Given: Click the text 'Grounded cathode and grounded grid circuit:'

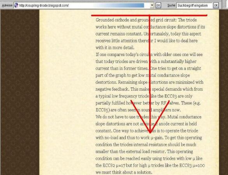Looking at the screenshot, I should (x=136, y=20).
